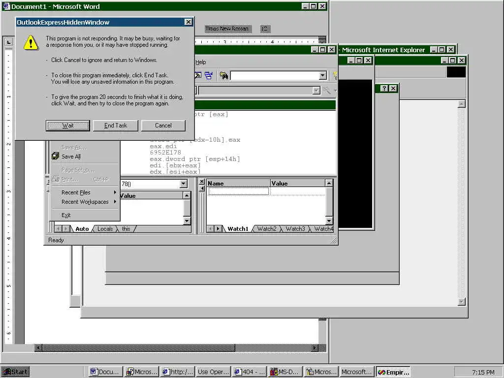Viewport: 504px width, 378px height.
Task: Click Cancel in OutlookExpressHiddenWindow dialog
Action: 163,126
